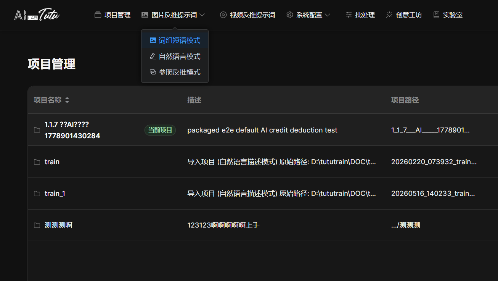Click the 当前项目 badge

coord(160,130)
